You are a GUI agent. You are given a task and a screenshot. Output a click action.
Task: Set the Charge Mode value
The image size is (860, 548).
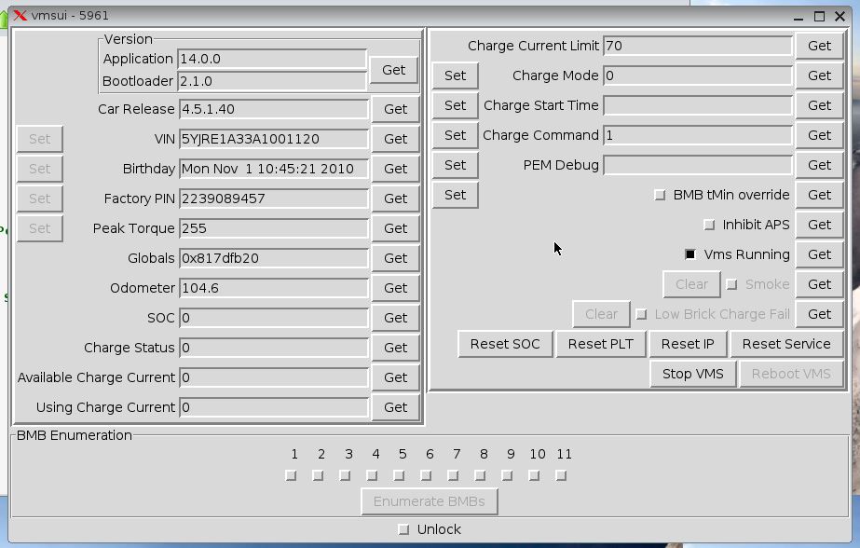click(456, 75)
